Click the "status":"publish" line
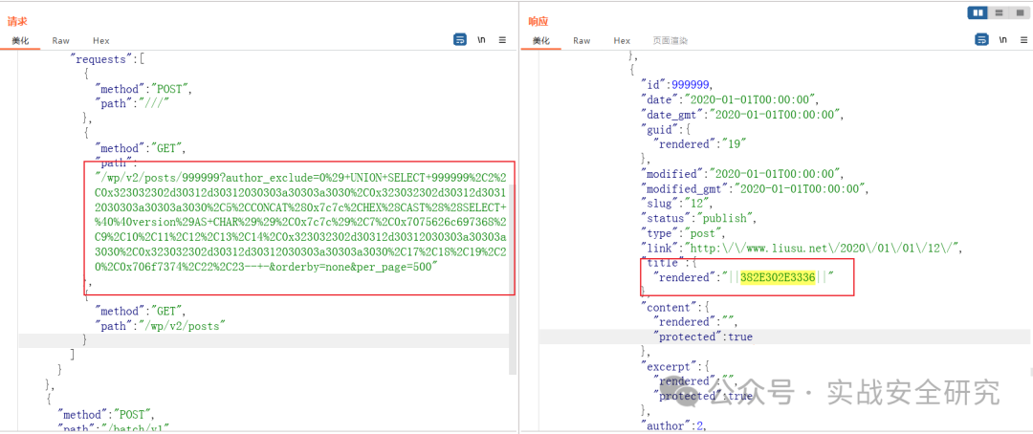The width and height of the screenshot is (1033, 434). coord(697,218)
